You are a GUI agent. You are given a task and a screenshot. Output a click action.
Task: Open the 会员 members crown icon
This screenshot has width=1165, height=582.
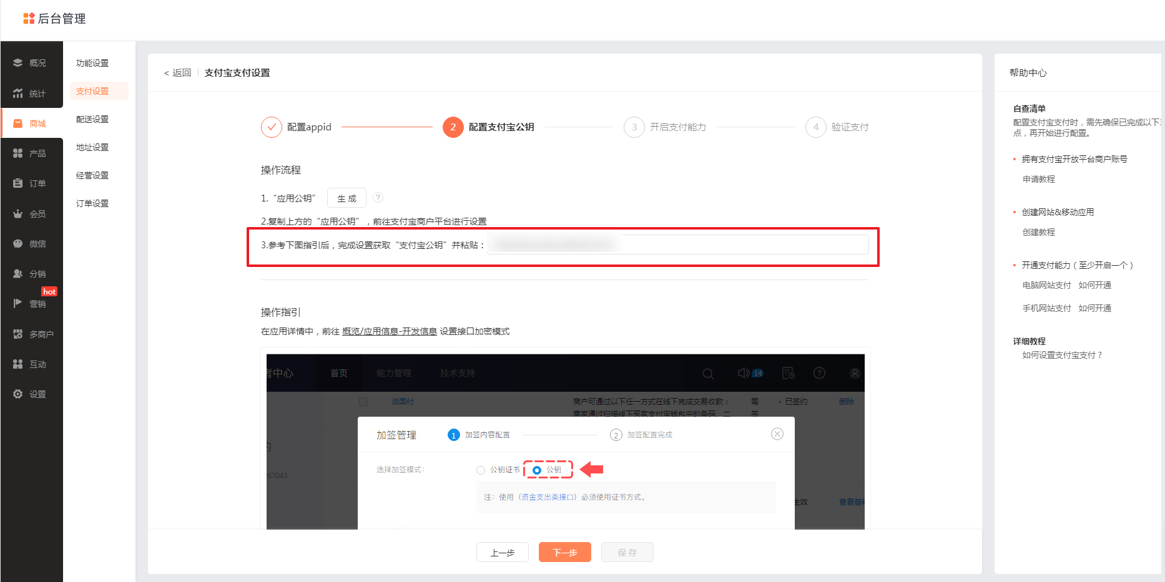pos(17,214)
